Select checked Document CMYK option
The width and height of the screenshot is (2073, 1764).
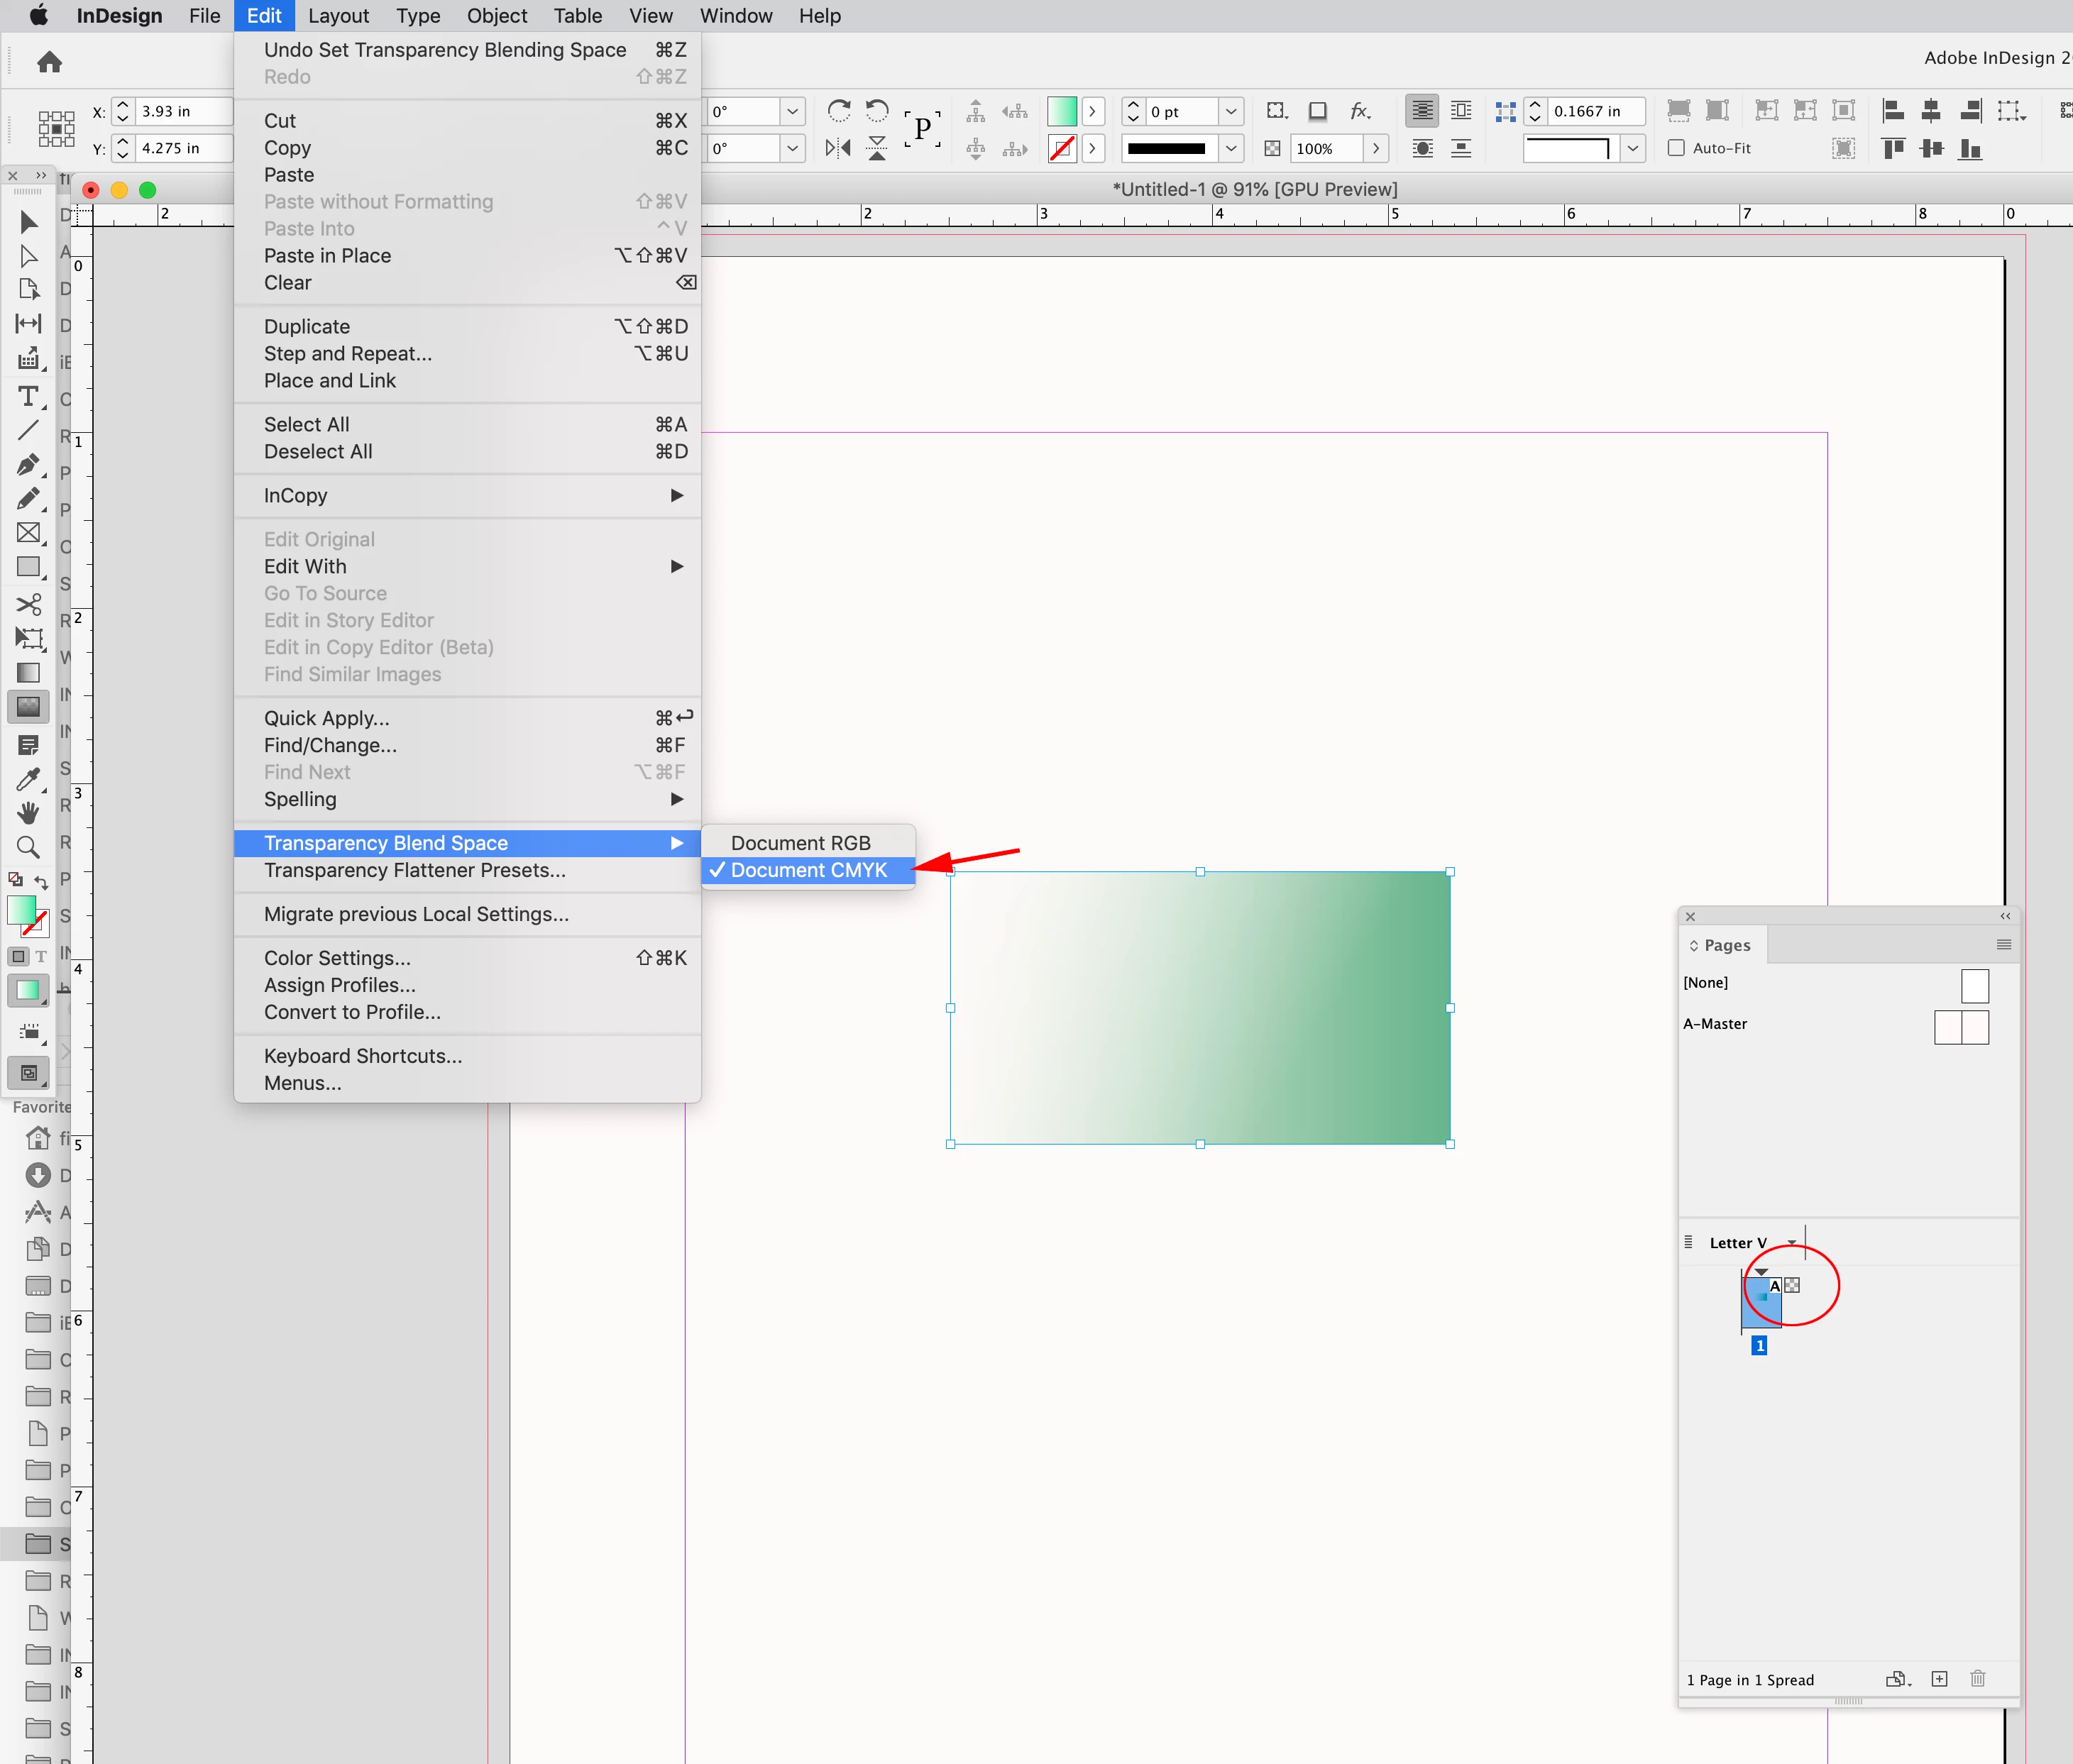(808, 870)
